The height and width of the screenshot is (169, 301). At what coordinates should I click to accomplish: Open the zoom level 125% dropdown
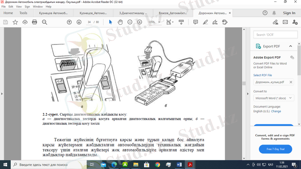click(154, 22)
